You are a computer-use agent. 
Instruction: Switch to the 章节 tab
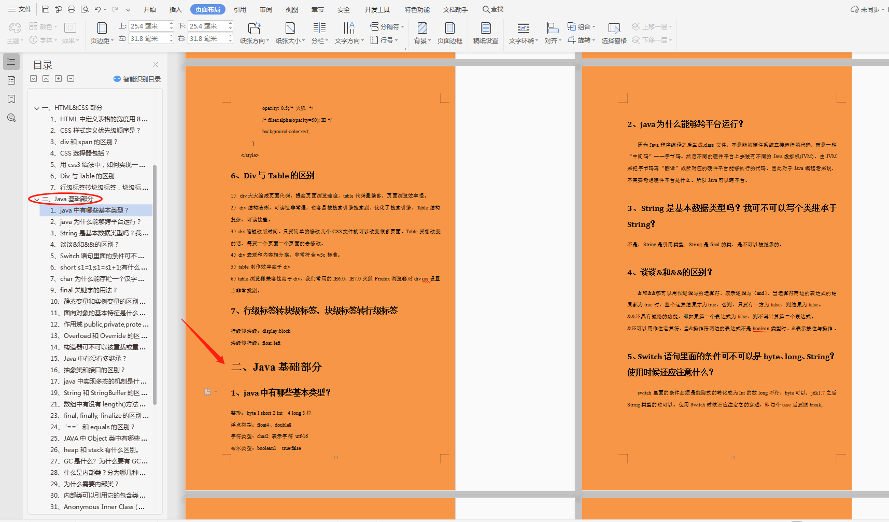click(318, 9)
